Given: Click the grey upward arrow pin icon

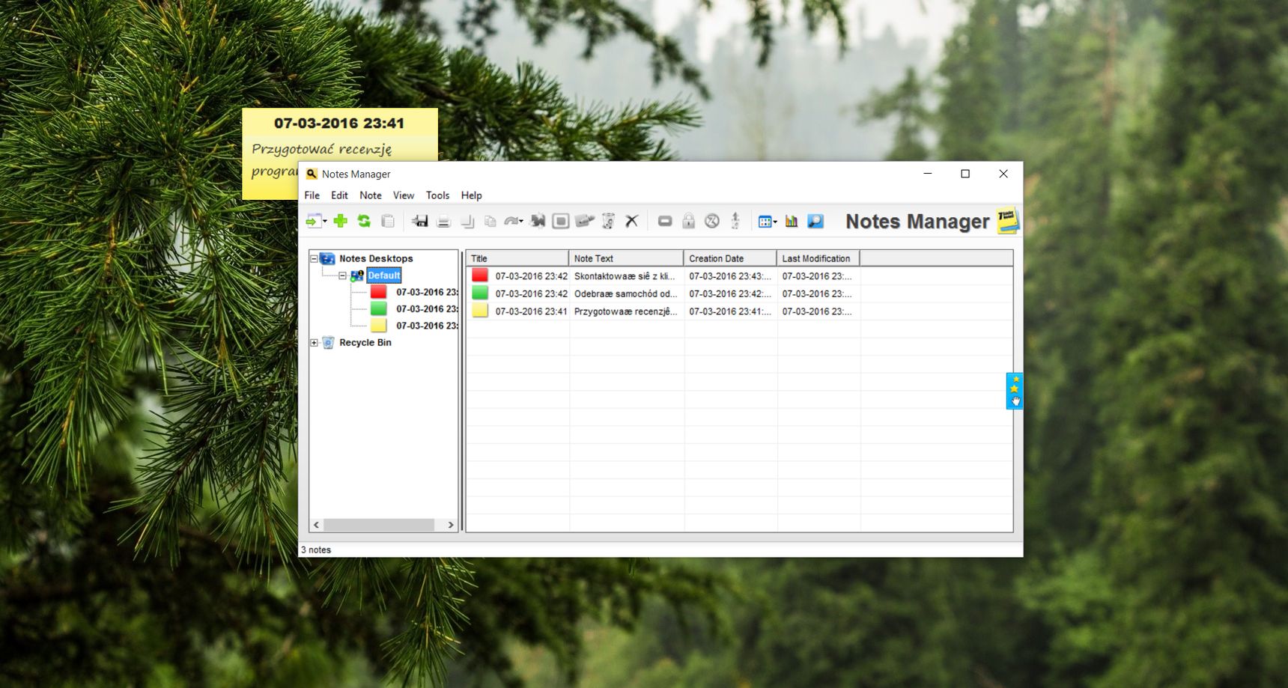Looking at the screenshot, I should pyautogui.click(x=735, y=220).
